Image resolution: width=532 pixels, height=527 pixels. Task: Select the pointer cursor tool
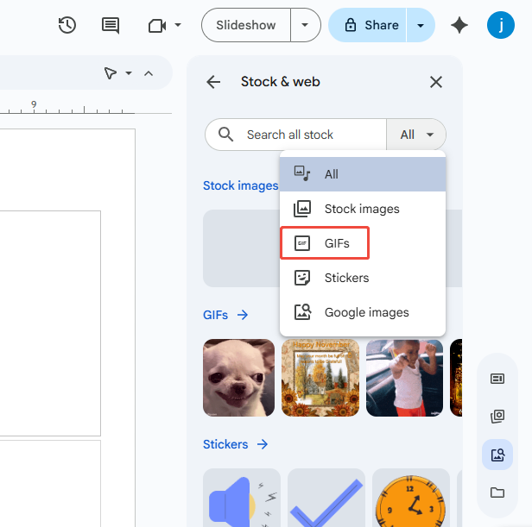tap(111, 72)
